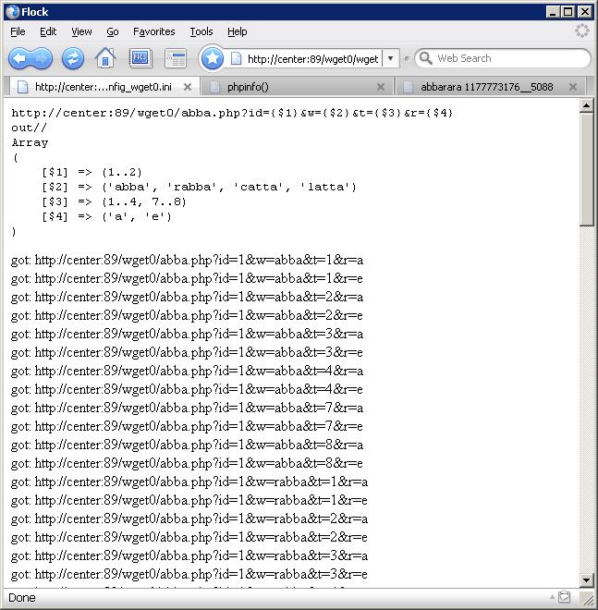
Task: Close the nfig_wget0.ini tab
Action: 188,87
